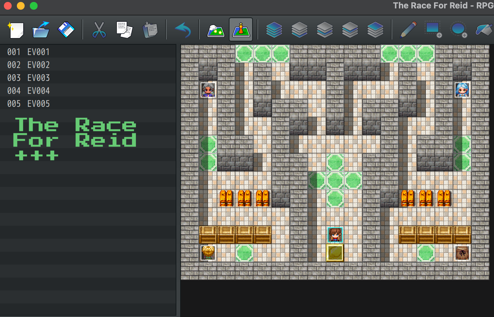
Task: Minimize the window with the yellow button
Action: [21, 6]
